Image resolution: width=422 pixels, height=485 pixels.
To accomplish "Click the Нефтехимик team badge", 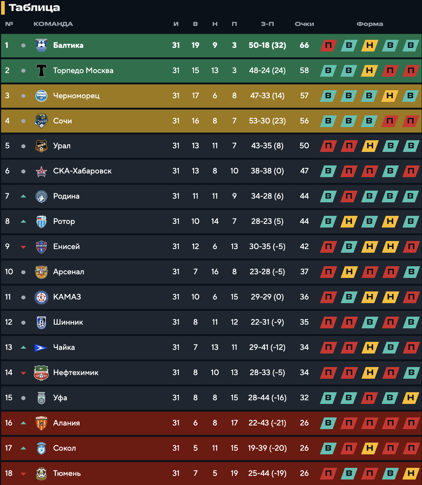I will (41, 373).
